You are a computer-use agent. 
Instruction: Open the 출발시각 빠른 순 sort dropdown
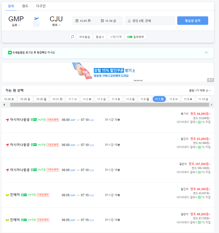click(x=200, y=91)
